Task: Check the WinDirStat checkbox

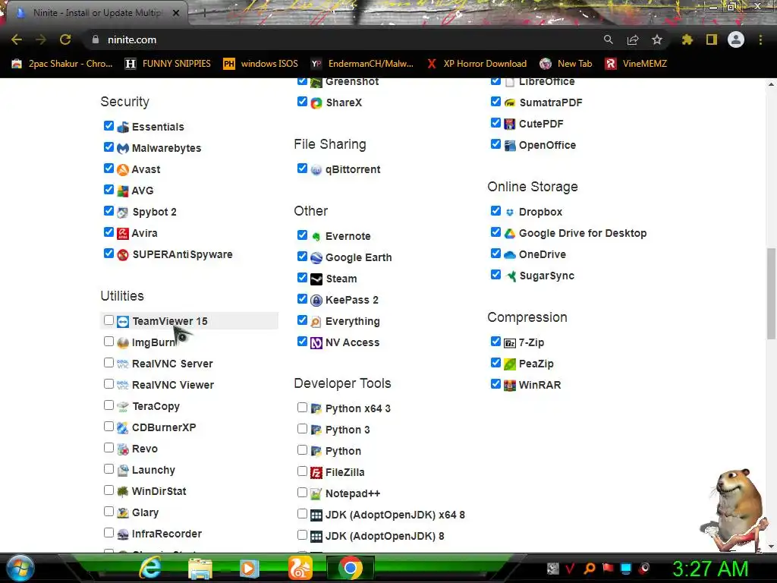Action: [x=109, y=490]
